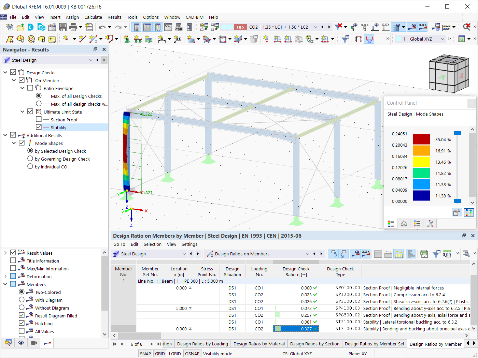
Task: Click the decimal places 0.00 icon
Action: 447,254
